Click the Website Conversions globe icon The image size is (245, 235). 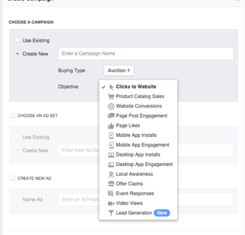111,106
